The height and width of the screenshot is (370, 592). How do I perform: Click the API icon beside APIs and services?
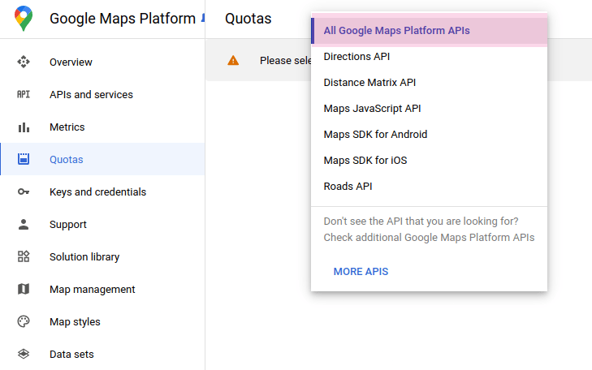tap(24, 94)
